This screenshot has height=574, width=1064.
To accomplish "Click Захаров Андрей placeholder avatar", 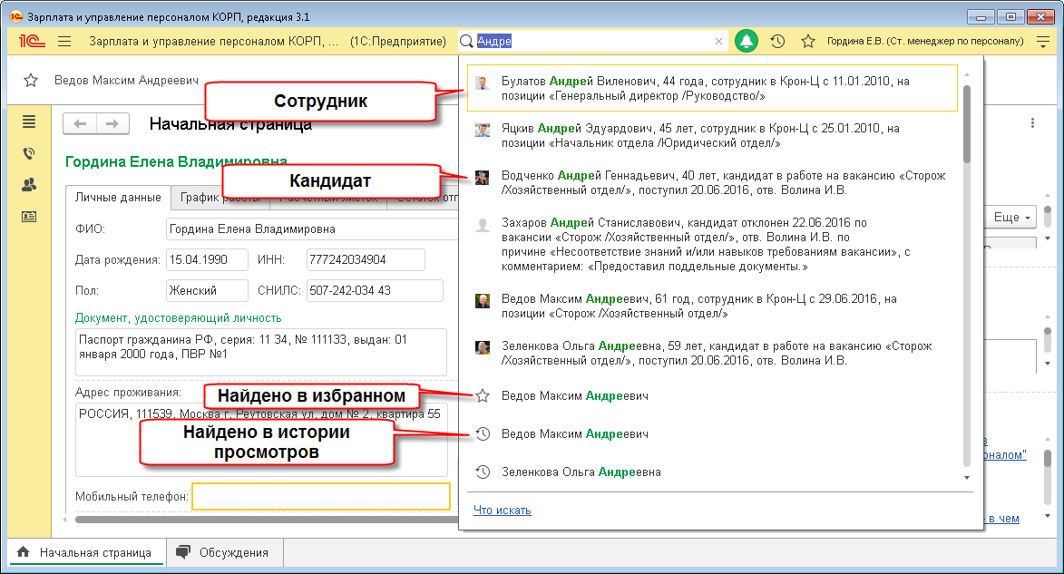I will pos(483,225).
